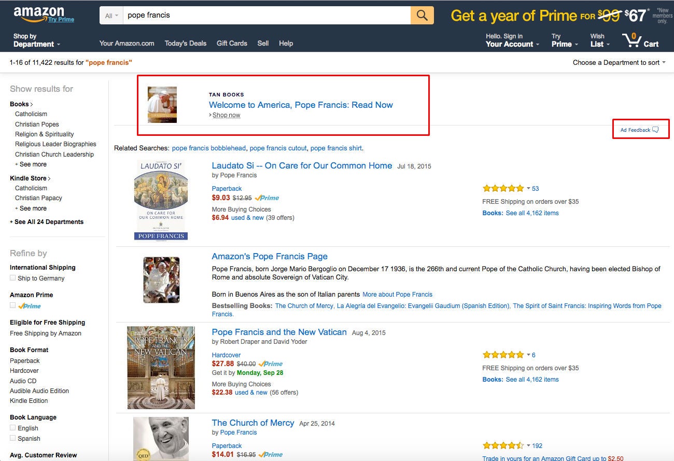This screenshot has height=461, width=674.
Task: Click the Laudato Si star rating
Action: tap(503, 188)
